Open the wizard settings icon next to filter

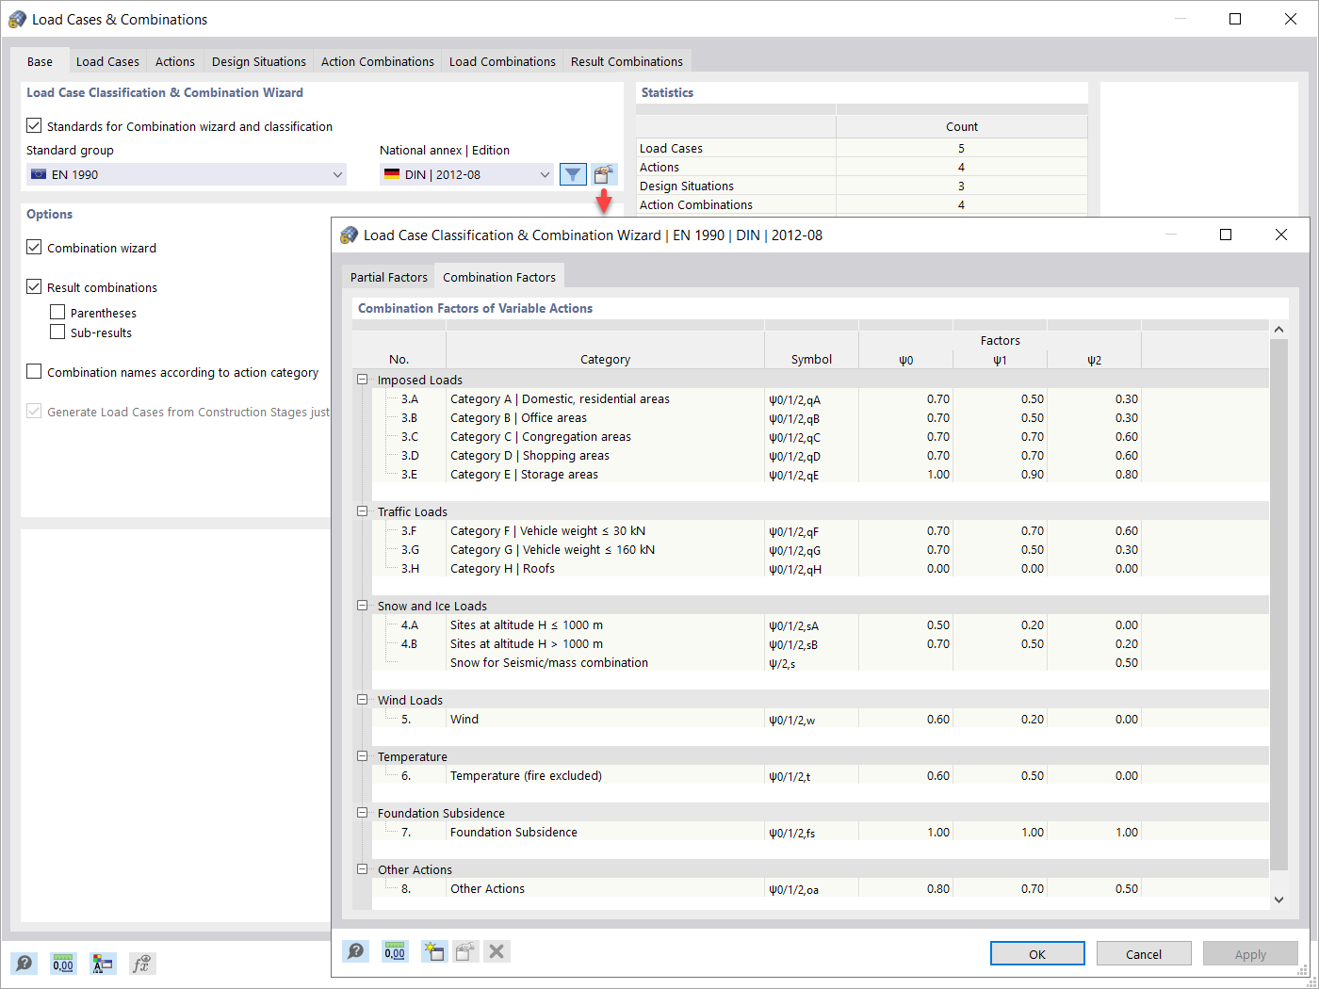coord(604,174)
